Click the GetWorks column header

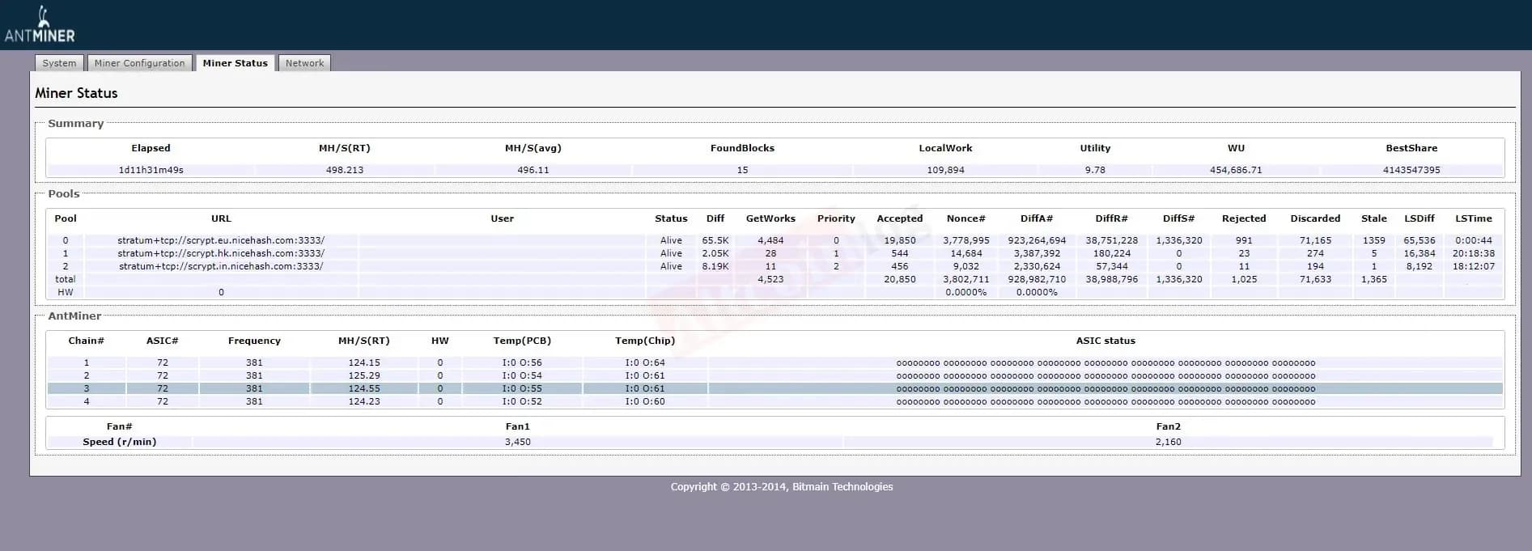pyautogui.click(x=770, y=218)
